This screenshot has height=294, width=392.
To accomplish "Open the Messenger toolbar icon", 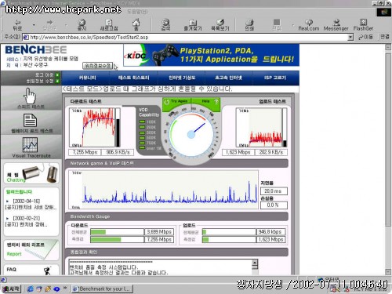I will [336, 22].
